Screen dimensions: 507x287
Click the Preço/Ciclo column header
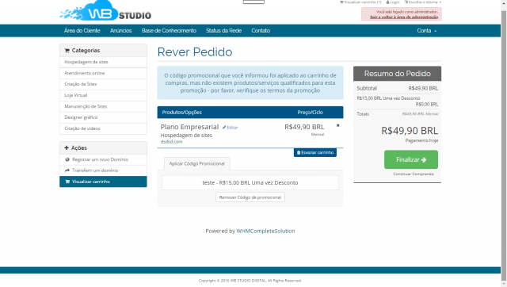point(310,113)
